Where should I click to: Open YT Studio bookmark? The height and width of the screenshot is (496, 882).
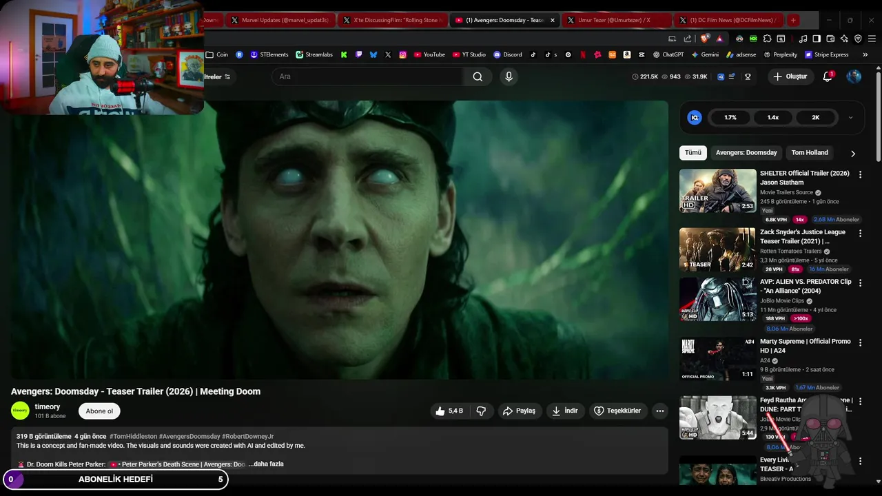pos(469,54)
